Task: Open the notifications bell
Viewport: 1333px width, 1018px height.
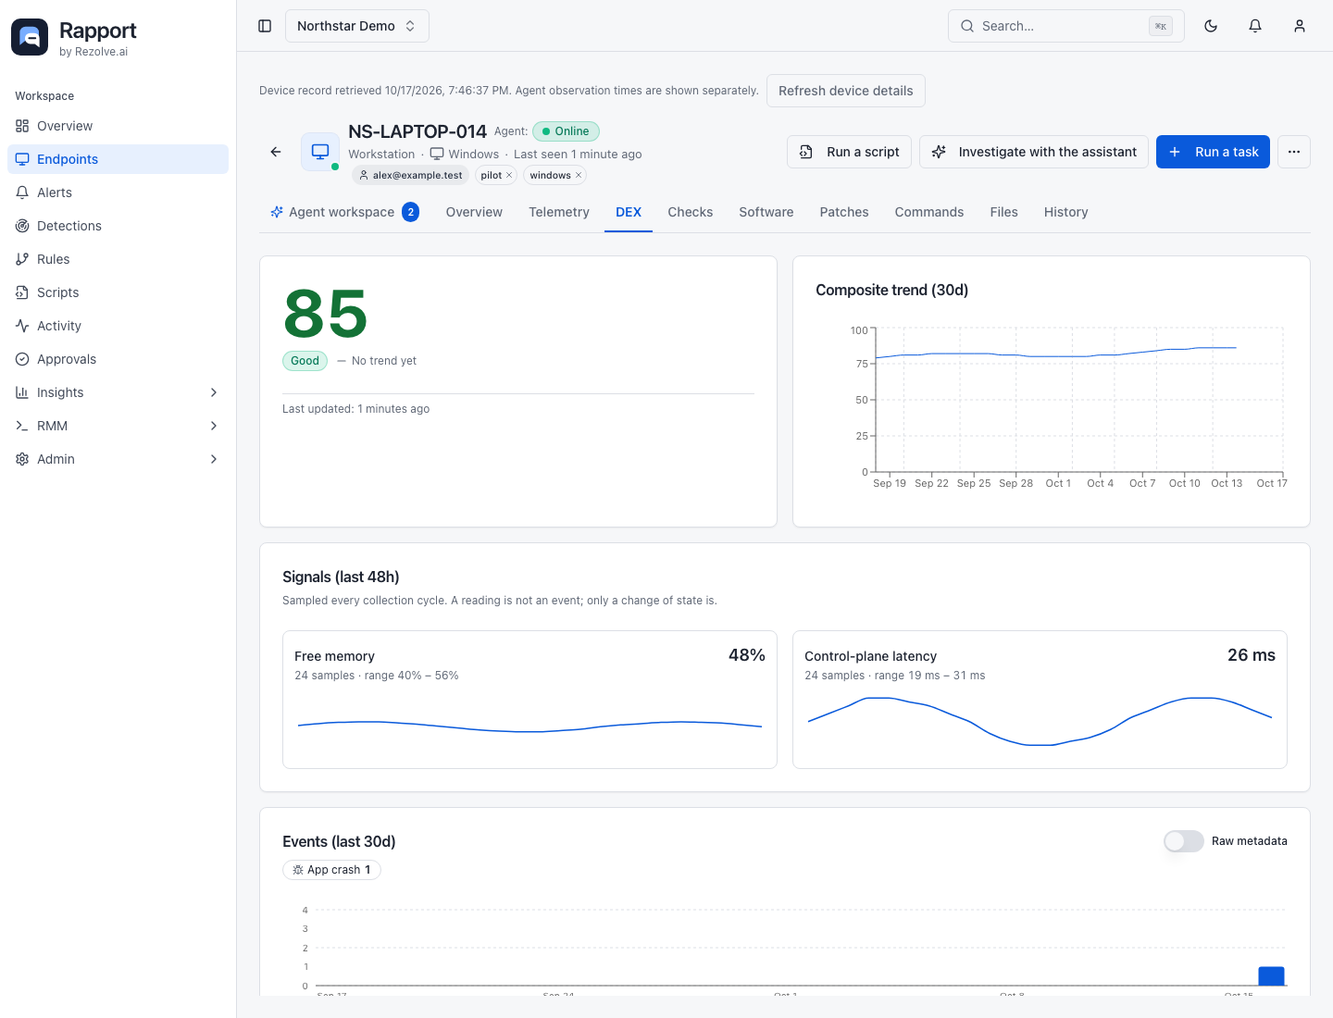Action: (1255, 26)
